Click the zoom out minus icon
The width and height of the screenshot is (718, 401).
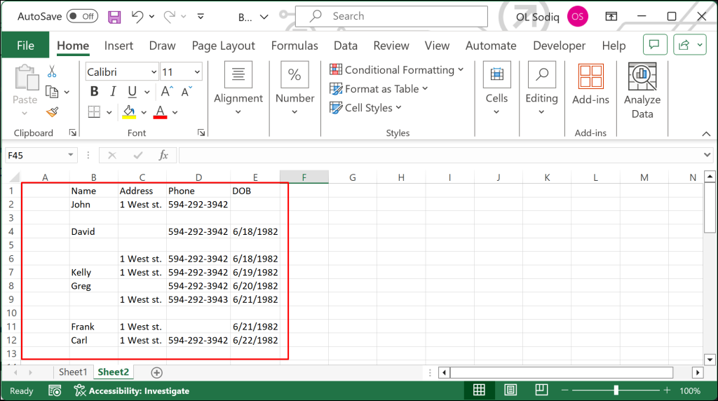pos(564,390)
